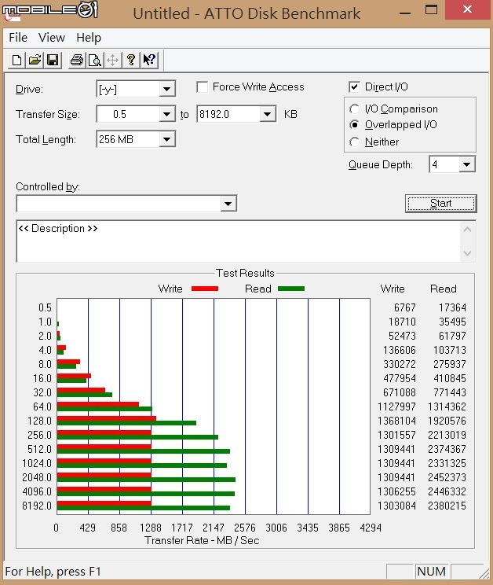493x585 pixels.
Task: Minimize the ATTO Disk Benchmark window
Action: [405, 13]
